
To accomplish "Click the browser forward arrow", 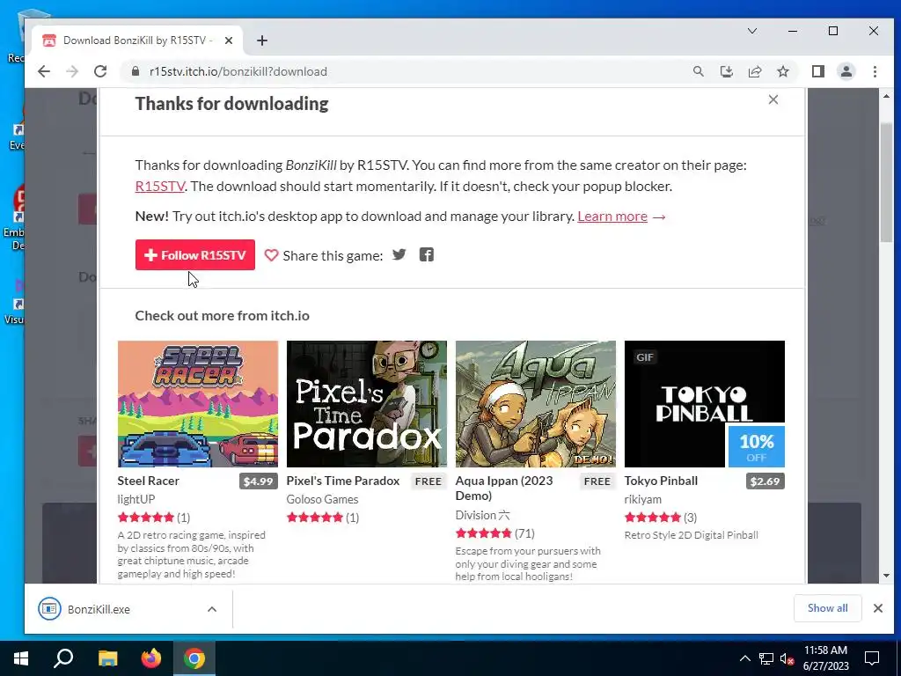I will pyautogui.click(x=72, y=71).
